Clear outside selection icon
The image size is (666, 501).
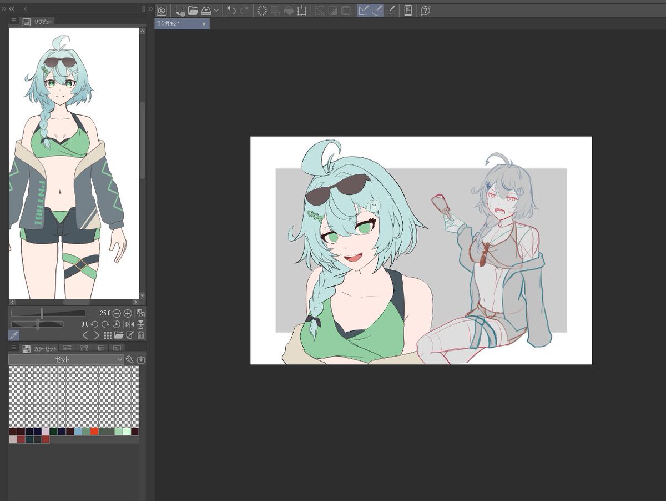tap(275, 10)
